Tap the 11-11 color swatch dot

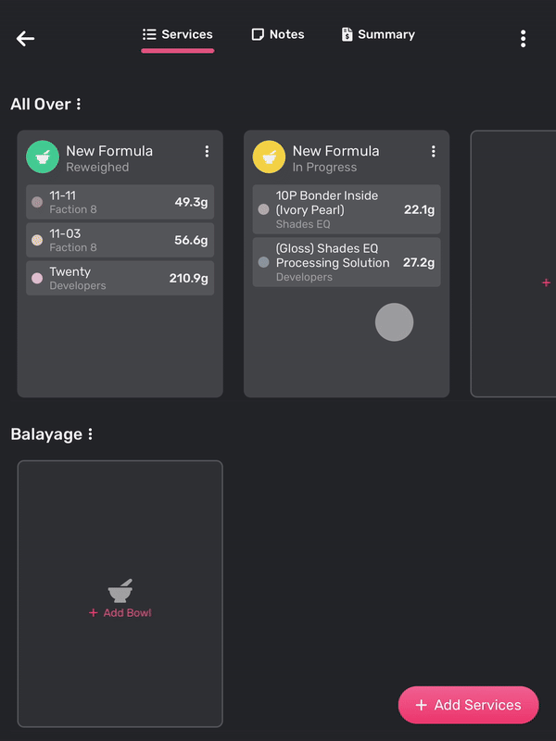tap(37, 202)
